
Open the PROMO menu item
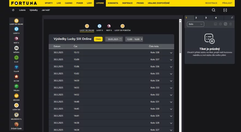(140, 3)
